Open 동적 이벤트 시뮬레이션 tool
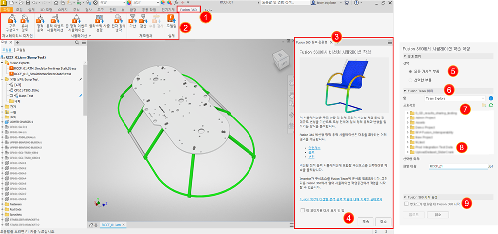The image size is (498, 234). click(55, 24)
